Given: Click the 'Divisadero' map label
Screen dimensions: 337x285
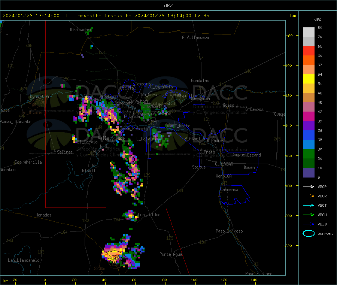Looking at the screenshot, I should coord(81,30).
